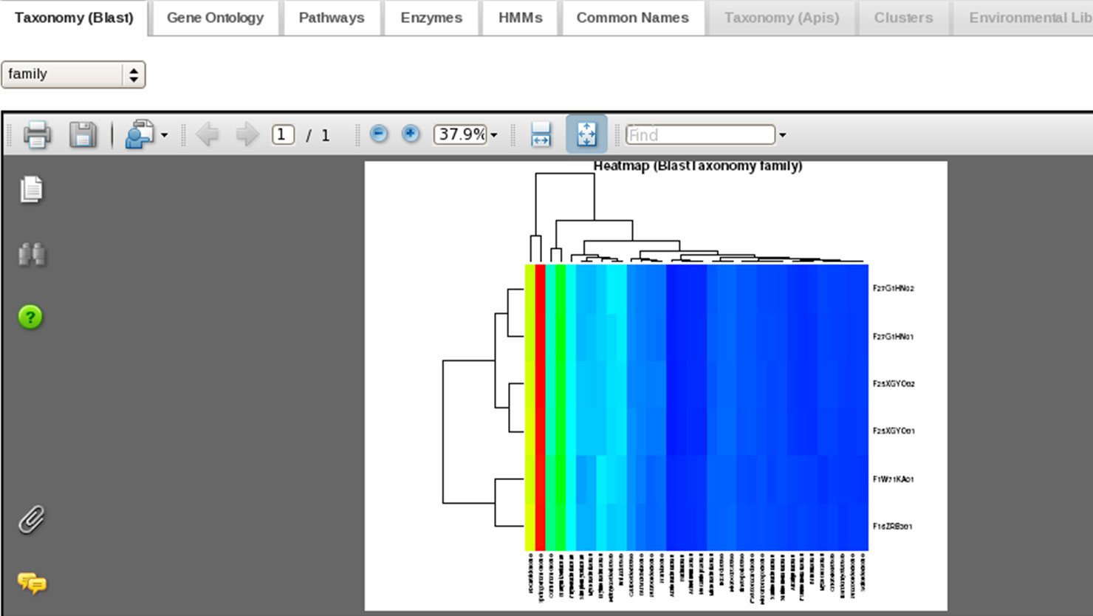Save the PDF using the floppy disk icon
Screen dimensions: 1093x616
(x=83, y=135)
